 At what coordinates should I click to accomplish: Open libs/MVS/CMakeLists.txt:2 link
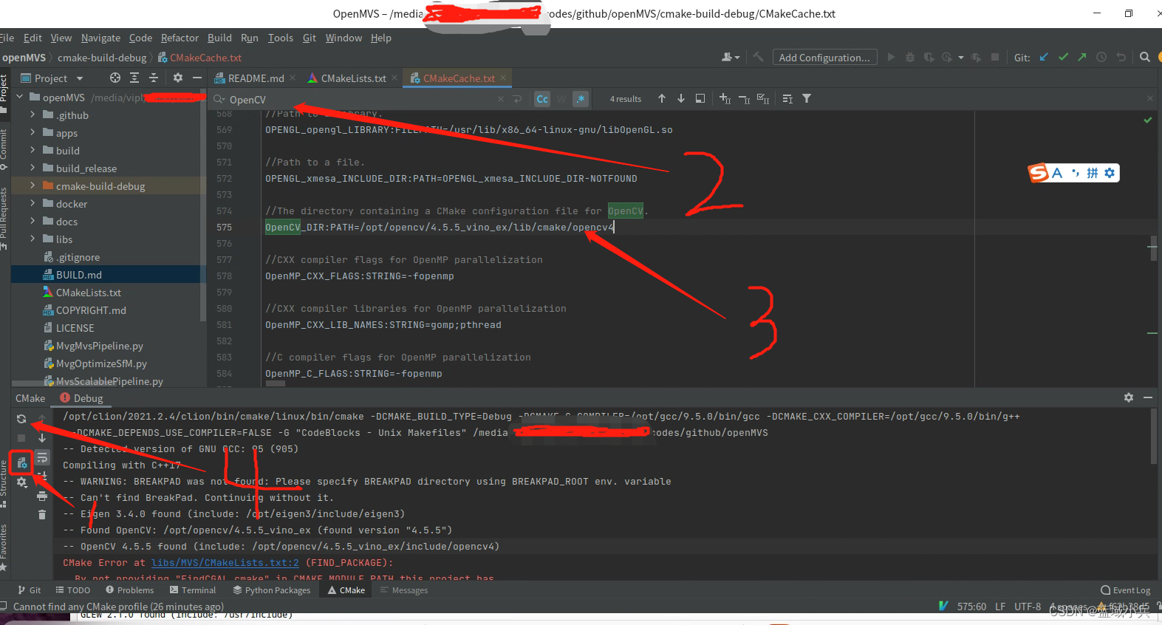click(225, 563)
